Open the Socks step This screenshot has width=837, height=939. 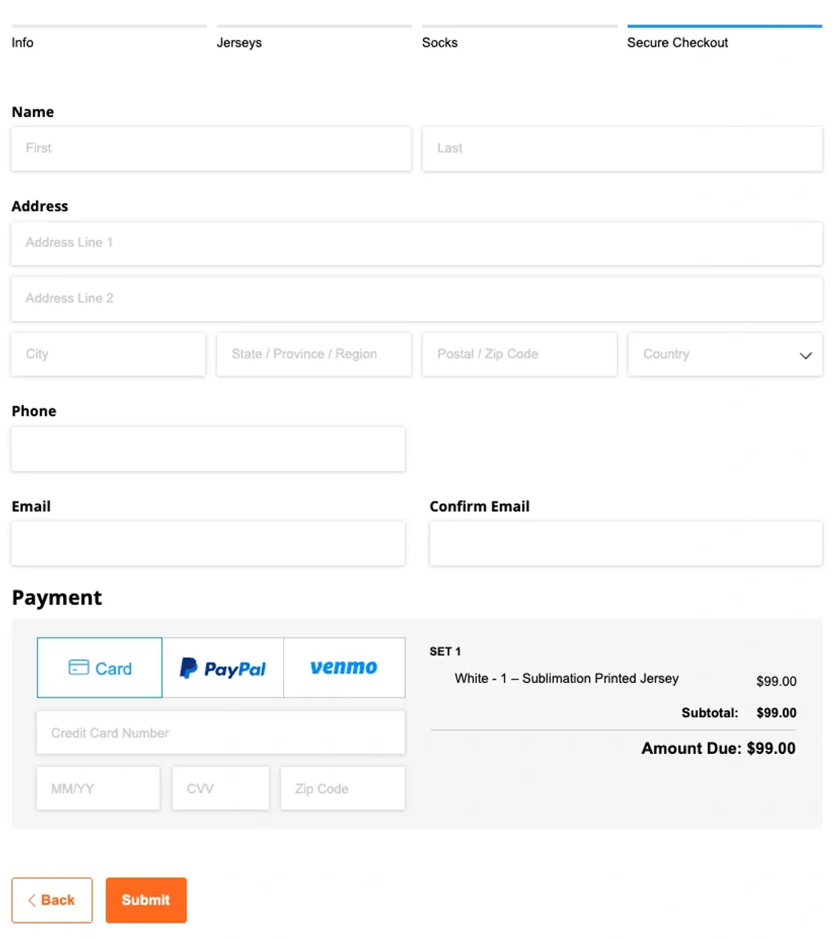(x=439, y=43)
